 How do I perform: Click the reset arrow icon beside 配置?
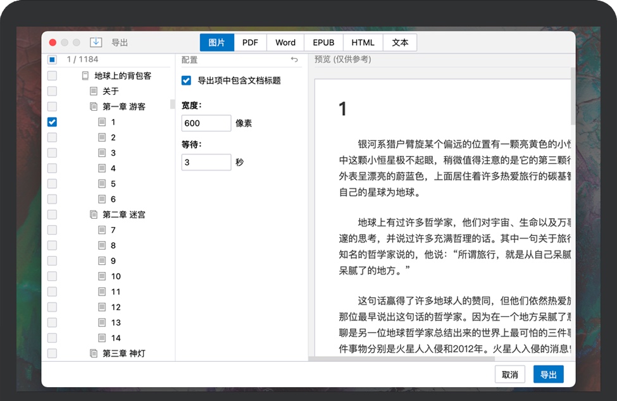tap(294, 59)
